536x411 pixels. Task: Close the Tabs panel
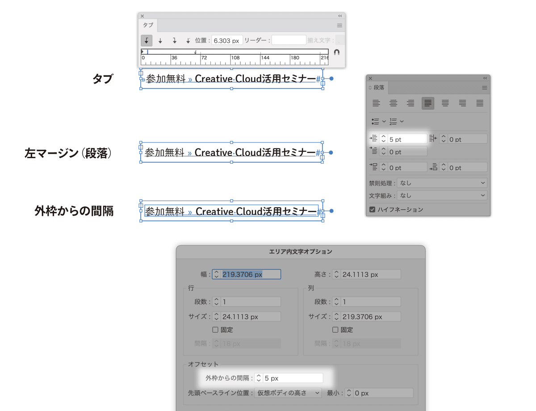pyautogui.click(x=142, y=16)
